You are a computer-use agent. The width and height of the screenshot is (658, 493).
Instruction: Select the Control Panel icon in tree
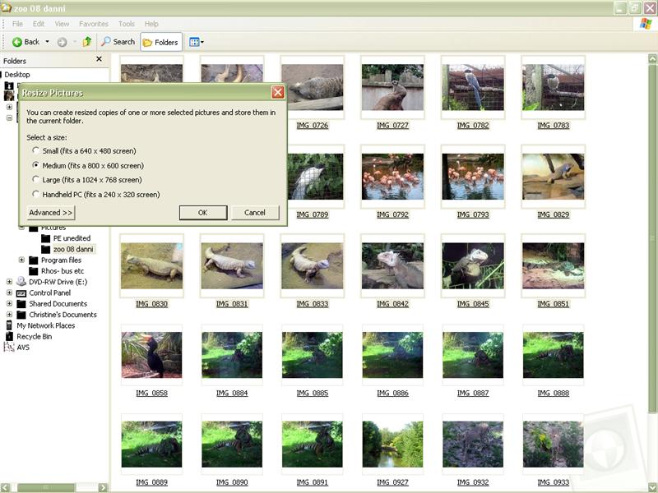coord(21,293)
